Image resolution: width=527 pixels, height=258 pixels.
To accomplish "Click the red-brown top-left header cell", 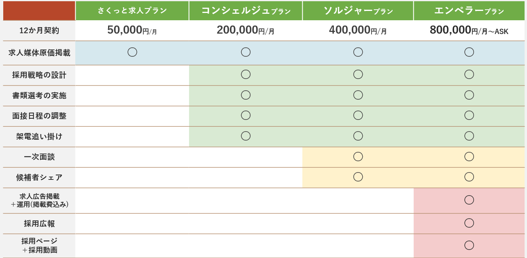I will coord(39,11).
